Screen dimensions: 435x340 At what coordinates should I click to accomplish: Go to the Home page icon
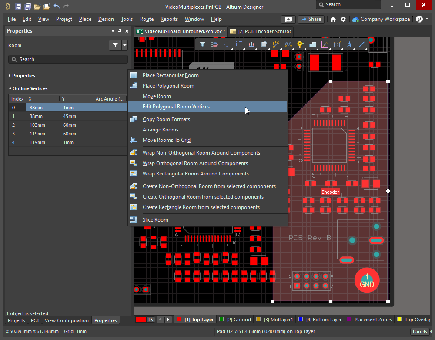(x=333, y=19)
